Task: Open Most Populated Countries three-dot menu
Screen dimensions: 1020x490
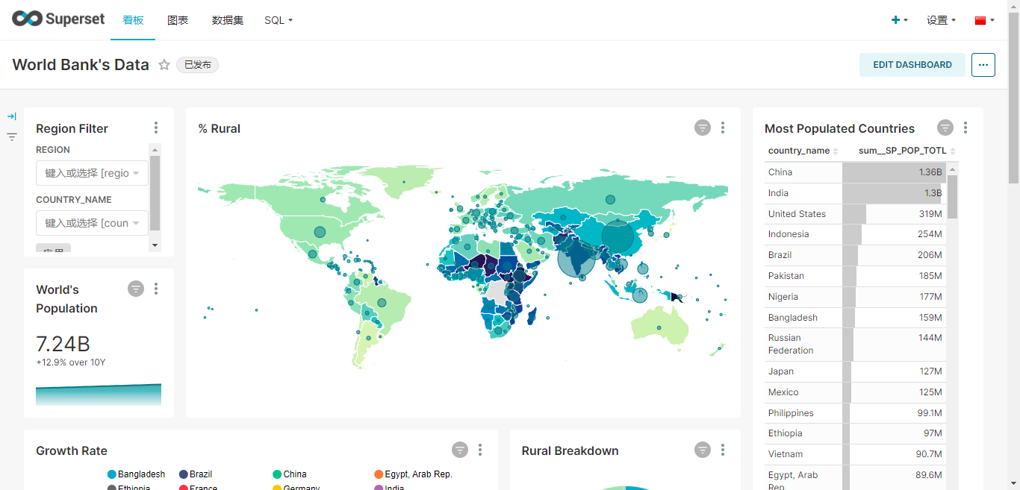Action: tap(965, 128)
